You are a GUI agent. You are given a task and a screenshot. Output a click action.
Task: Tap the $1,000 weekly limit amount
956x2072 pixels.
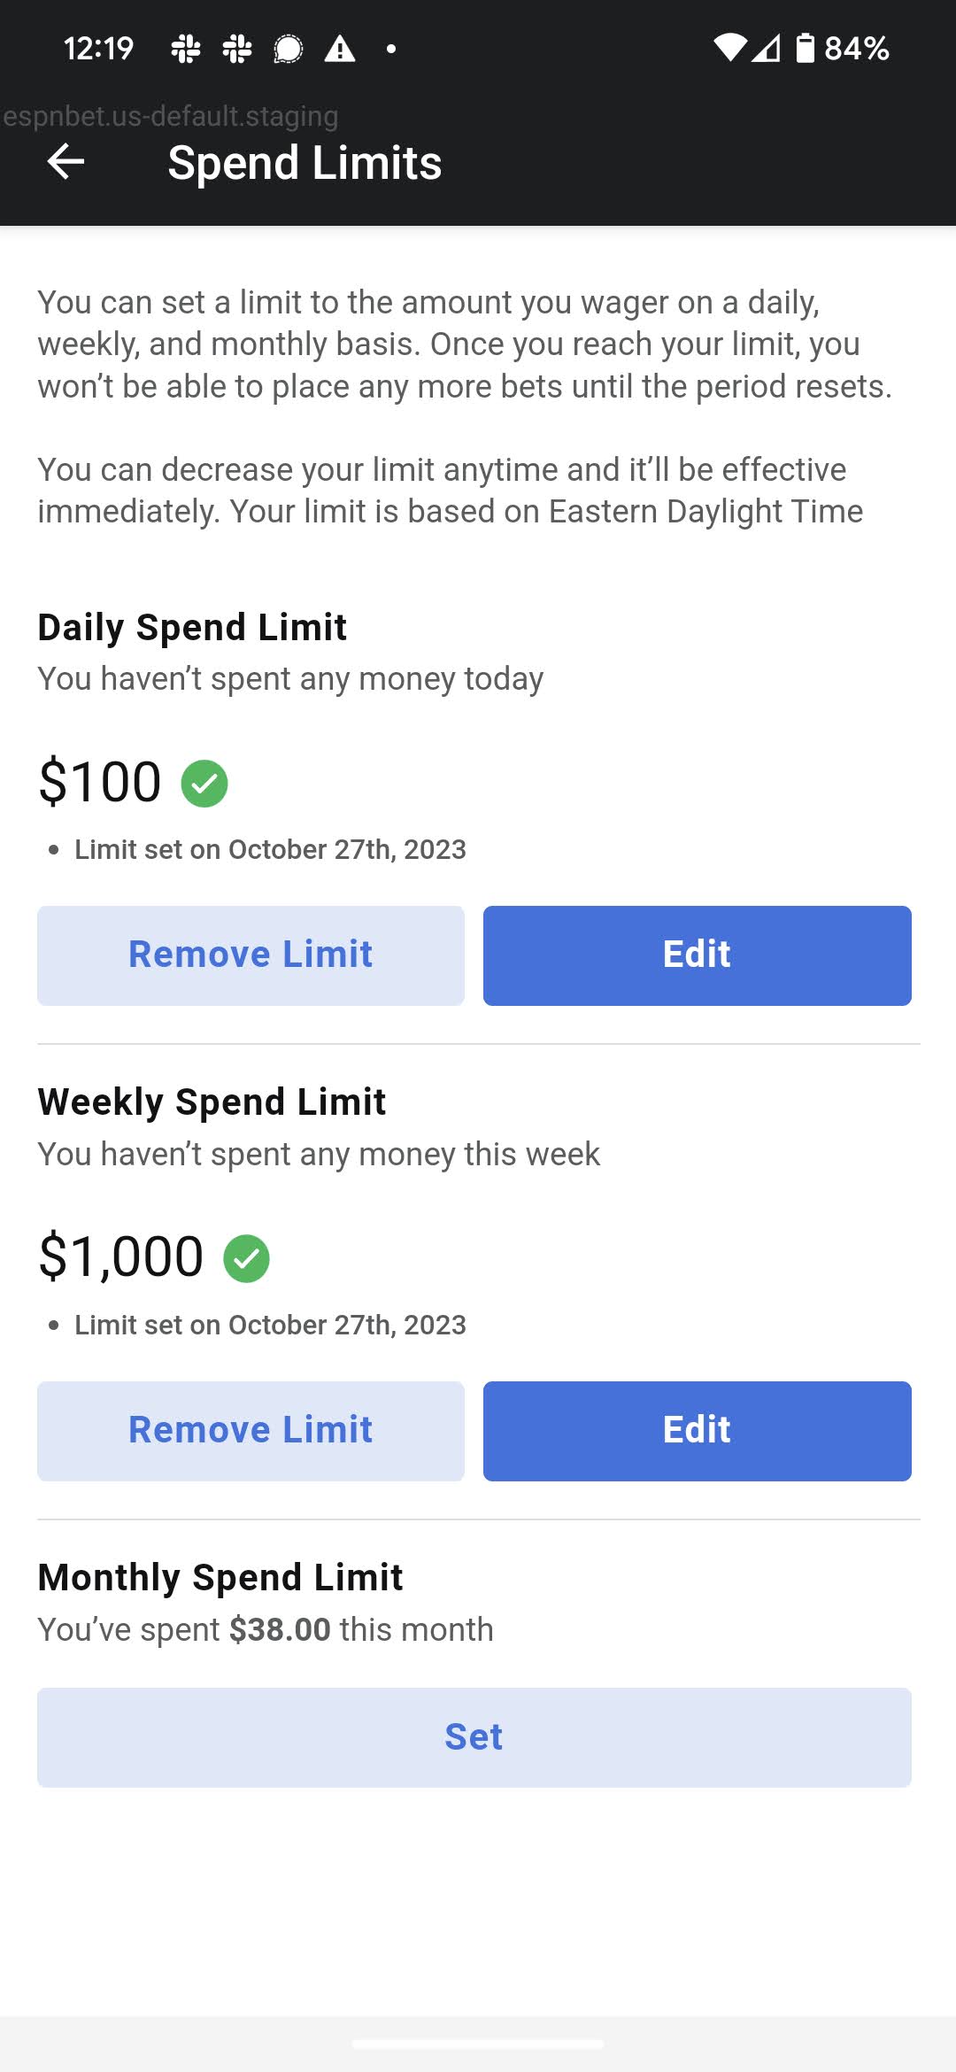[121, 1256]
